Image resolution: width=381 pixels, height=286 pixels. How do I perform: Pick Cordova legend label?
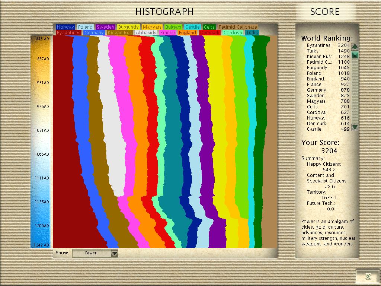tap(233, 33)
